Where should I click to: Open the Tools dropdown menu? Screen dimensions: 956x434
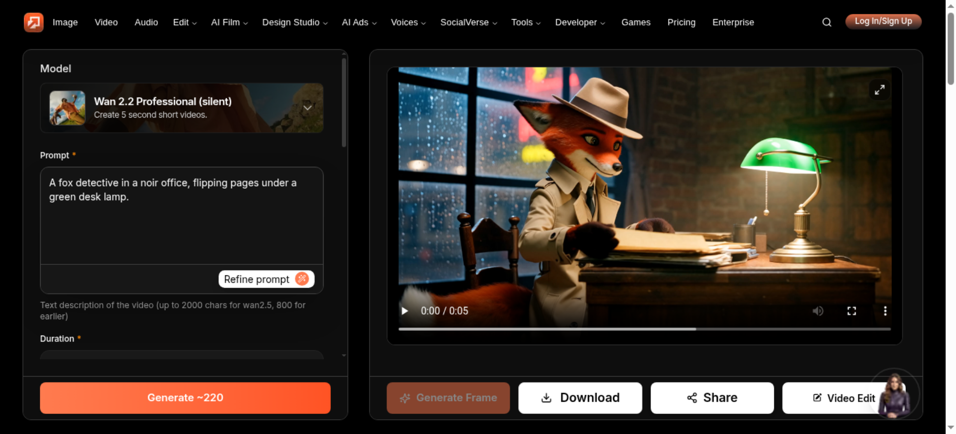click(x=526, y=22)
